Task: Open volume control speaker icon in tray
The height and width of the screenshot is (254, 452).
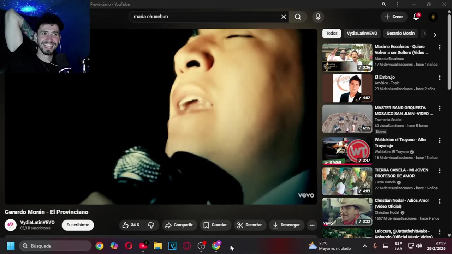Action: click(419, 246)
